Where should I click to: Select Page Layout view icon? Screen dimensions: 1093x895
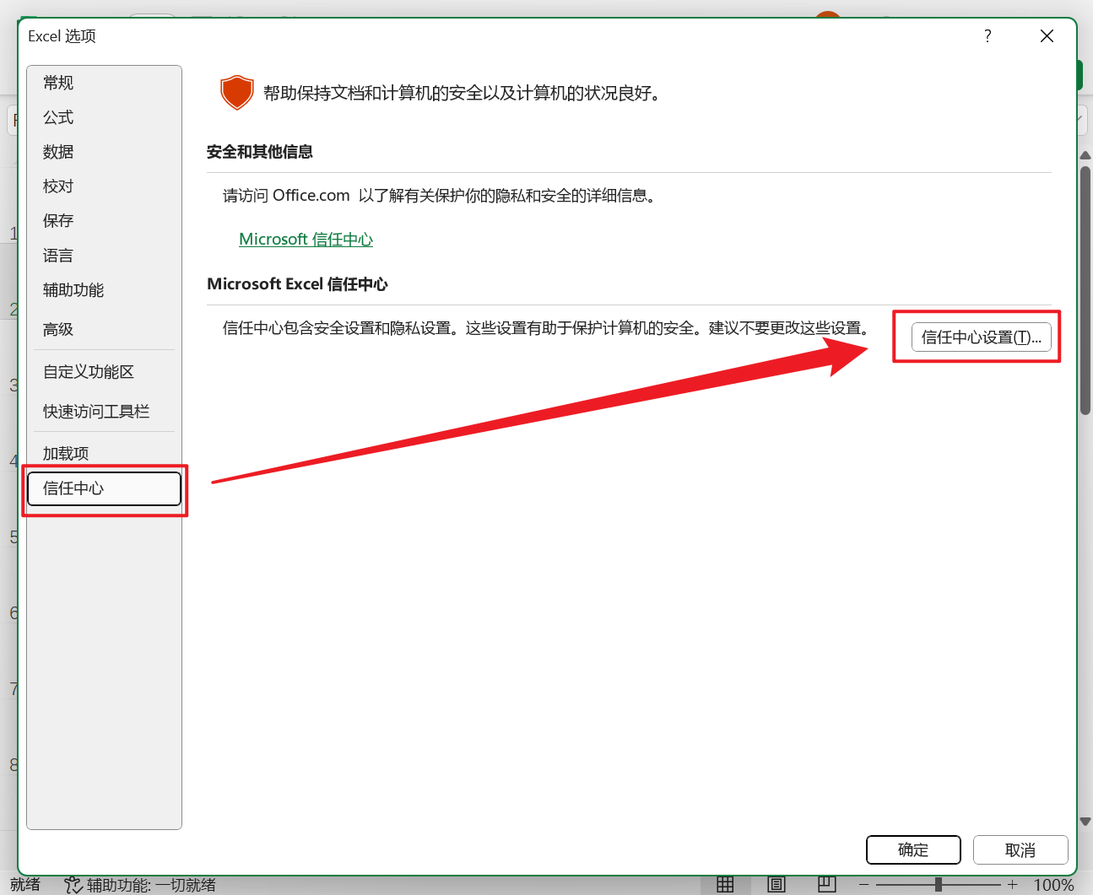[776, 884]
